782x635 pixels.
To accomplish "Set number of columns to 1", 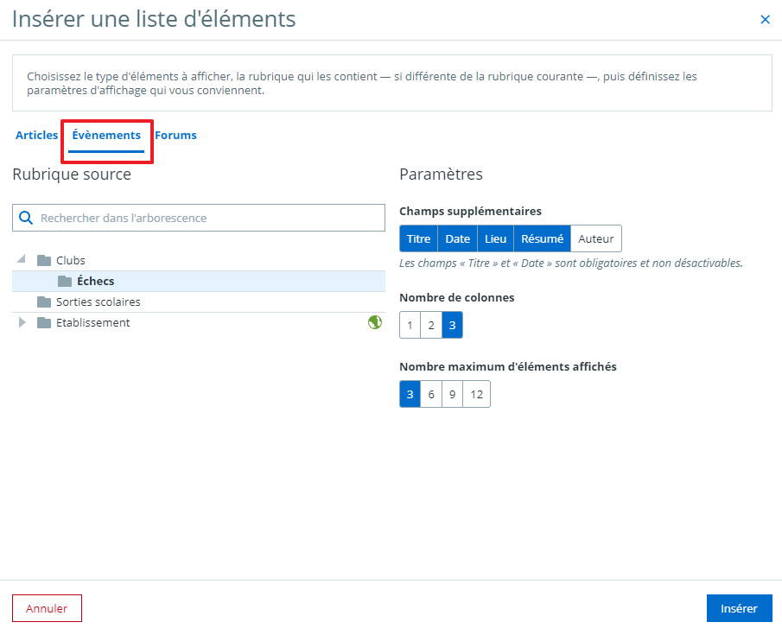I will pyautogui.click(x=410, y=325).
